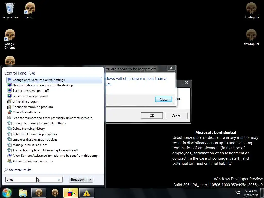
Task: Open Change User Account Control settings
Action: point(54,80)
